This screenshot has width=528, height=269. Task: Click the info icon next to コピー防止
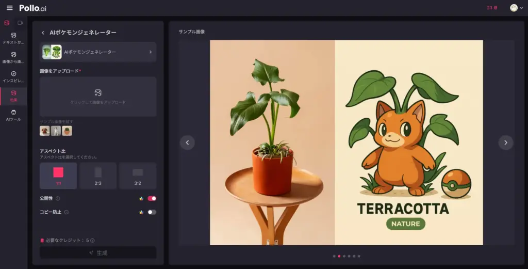(67, 212)
